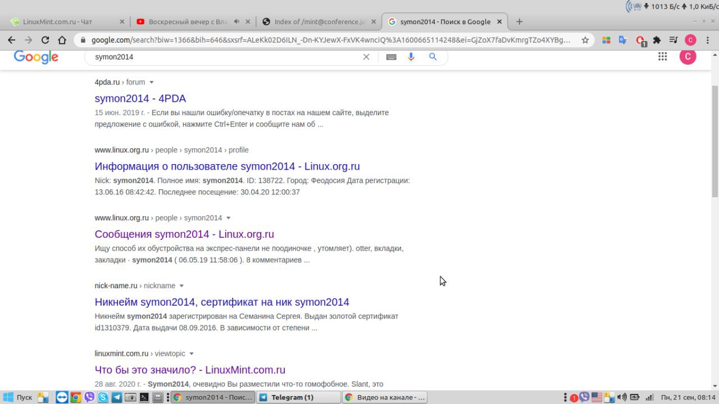The width and height of the screenshot is (719, 404).
Task: Bookmark this page with the star
Action: tap(585, 40)
